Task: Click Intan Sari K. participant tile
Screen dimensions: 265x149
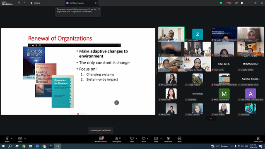Action: point(224,64)
